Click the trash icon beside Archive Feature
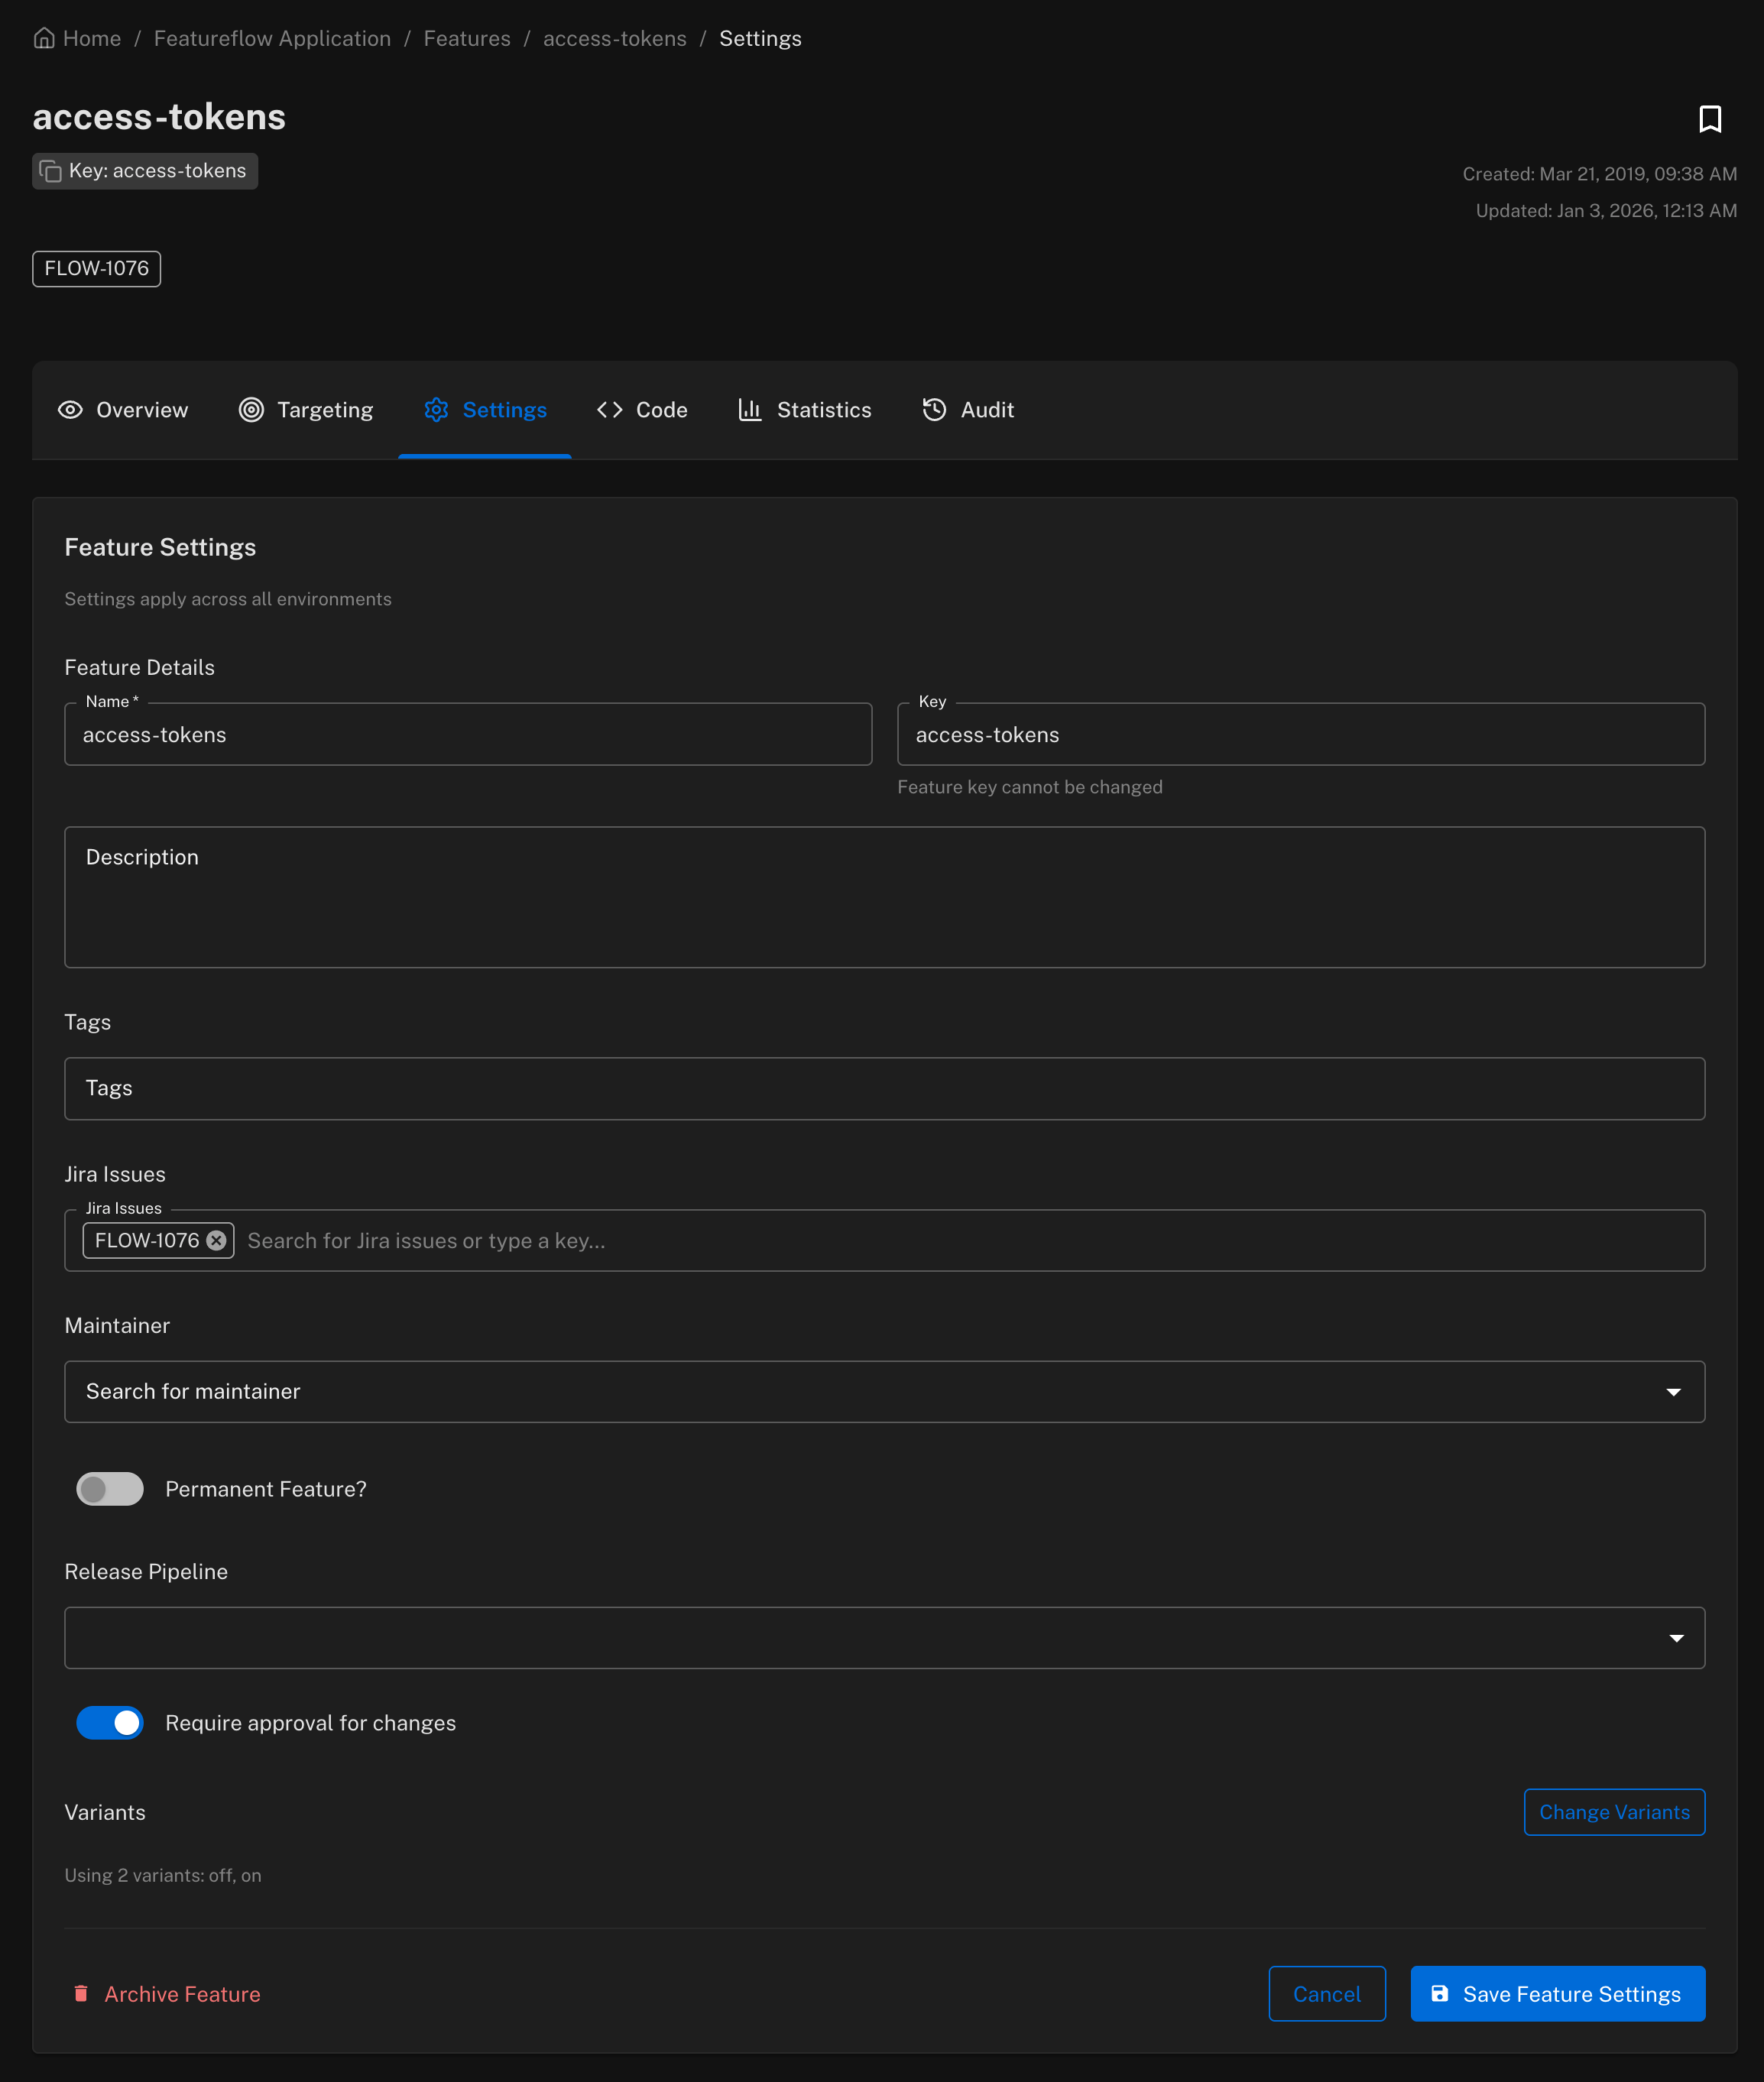 tap(81, 1993)
